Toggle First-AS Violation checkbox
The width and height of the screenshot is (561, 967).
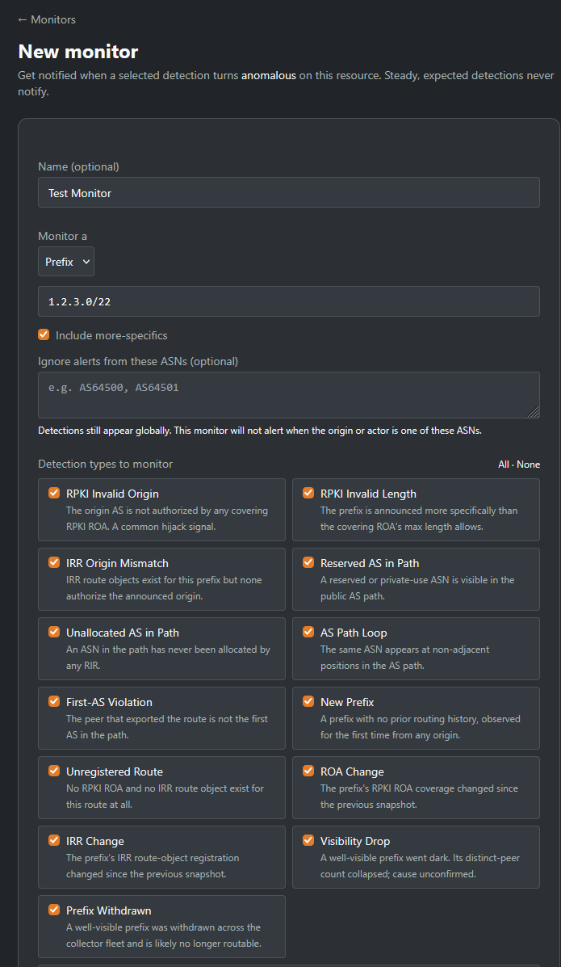54,701
